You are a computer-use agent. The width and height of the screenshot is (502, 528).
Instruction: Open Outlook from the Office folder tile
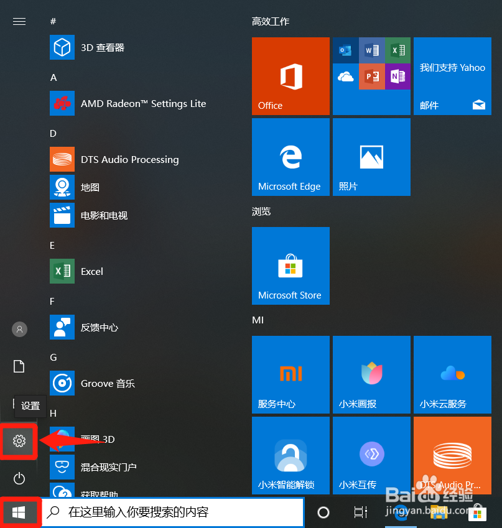pos(345,50)
